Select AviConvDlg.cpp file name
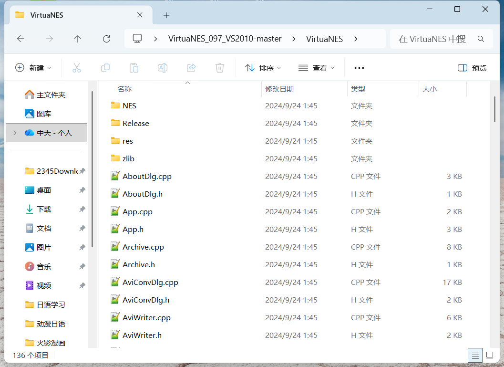The width and height of the screenshot is (504, 367). [x=150, y=282]
